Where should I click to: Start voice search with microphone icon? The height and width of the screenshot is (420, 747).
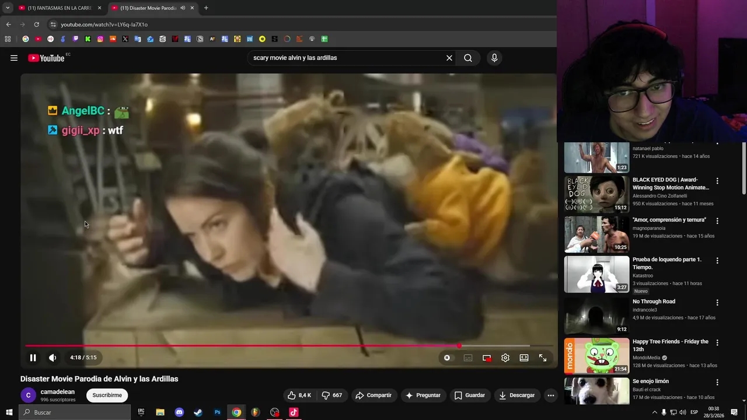click(494, 58)
